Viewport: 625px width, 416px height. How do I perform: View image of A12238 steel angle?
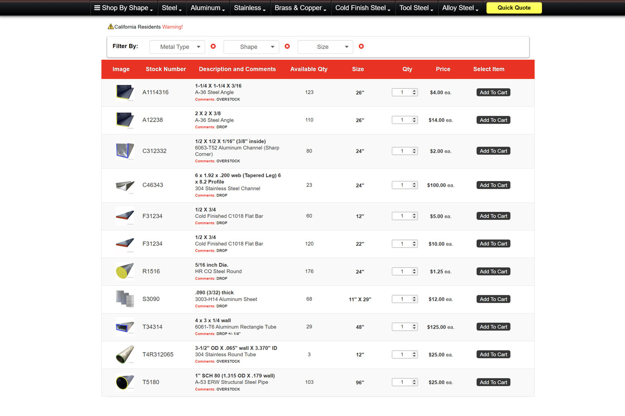(x=125, y=120)
